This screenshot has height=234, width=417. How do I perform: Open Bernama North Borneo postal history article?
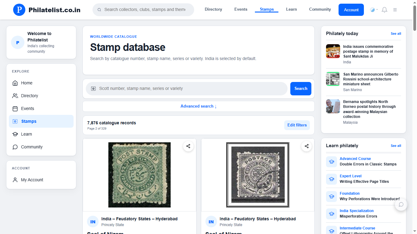click(x=369, y=109)
